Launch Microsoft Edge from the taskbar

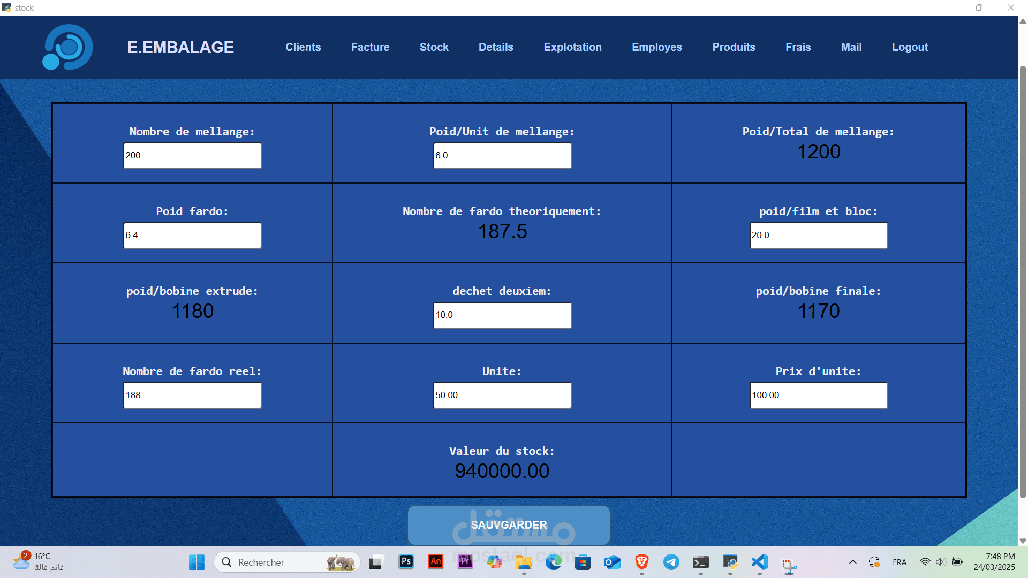553,562
